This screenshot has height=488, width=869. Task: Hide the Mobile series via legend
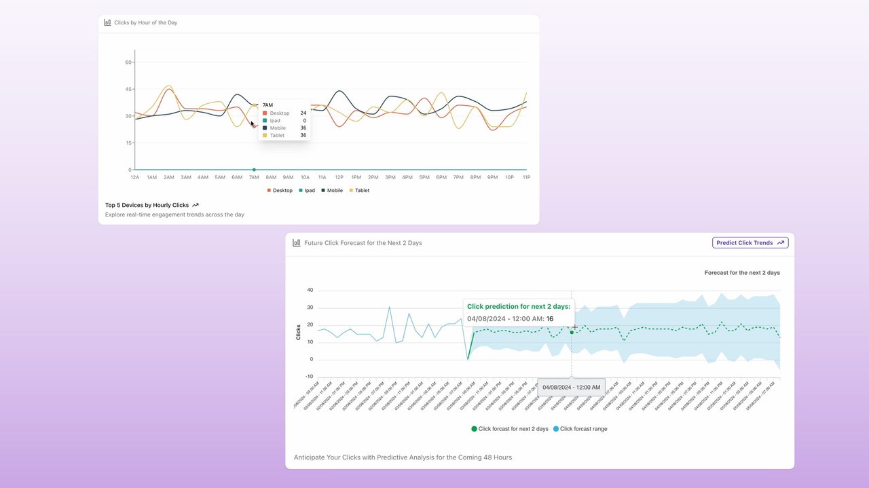(x=331, y=191)
